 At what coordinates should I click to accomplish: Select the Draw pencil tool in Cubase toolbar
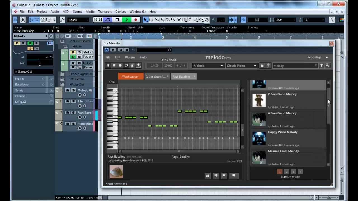(190, 20)
